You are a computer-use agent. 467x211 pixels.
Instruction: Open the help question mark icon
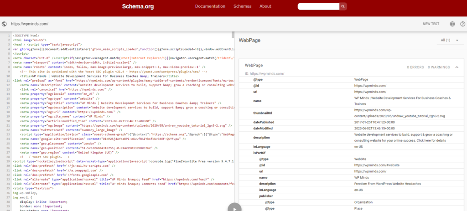(x=462, y=24)
